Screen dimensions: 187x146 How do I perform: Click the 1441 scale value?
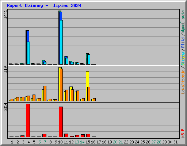(x=5, y=15)
